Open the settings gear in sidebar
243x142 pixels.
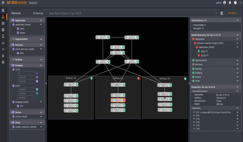point(3,62)
